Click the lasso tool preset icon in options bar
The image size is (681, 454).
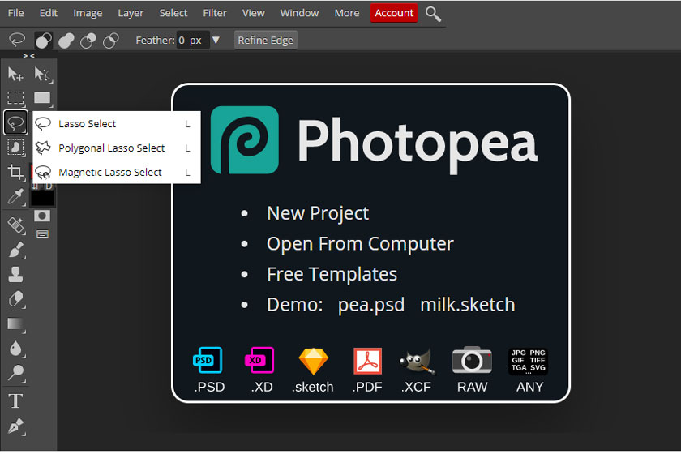pyautogui.click(x=17, y=40)
